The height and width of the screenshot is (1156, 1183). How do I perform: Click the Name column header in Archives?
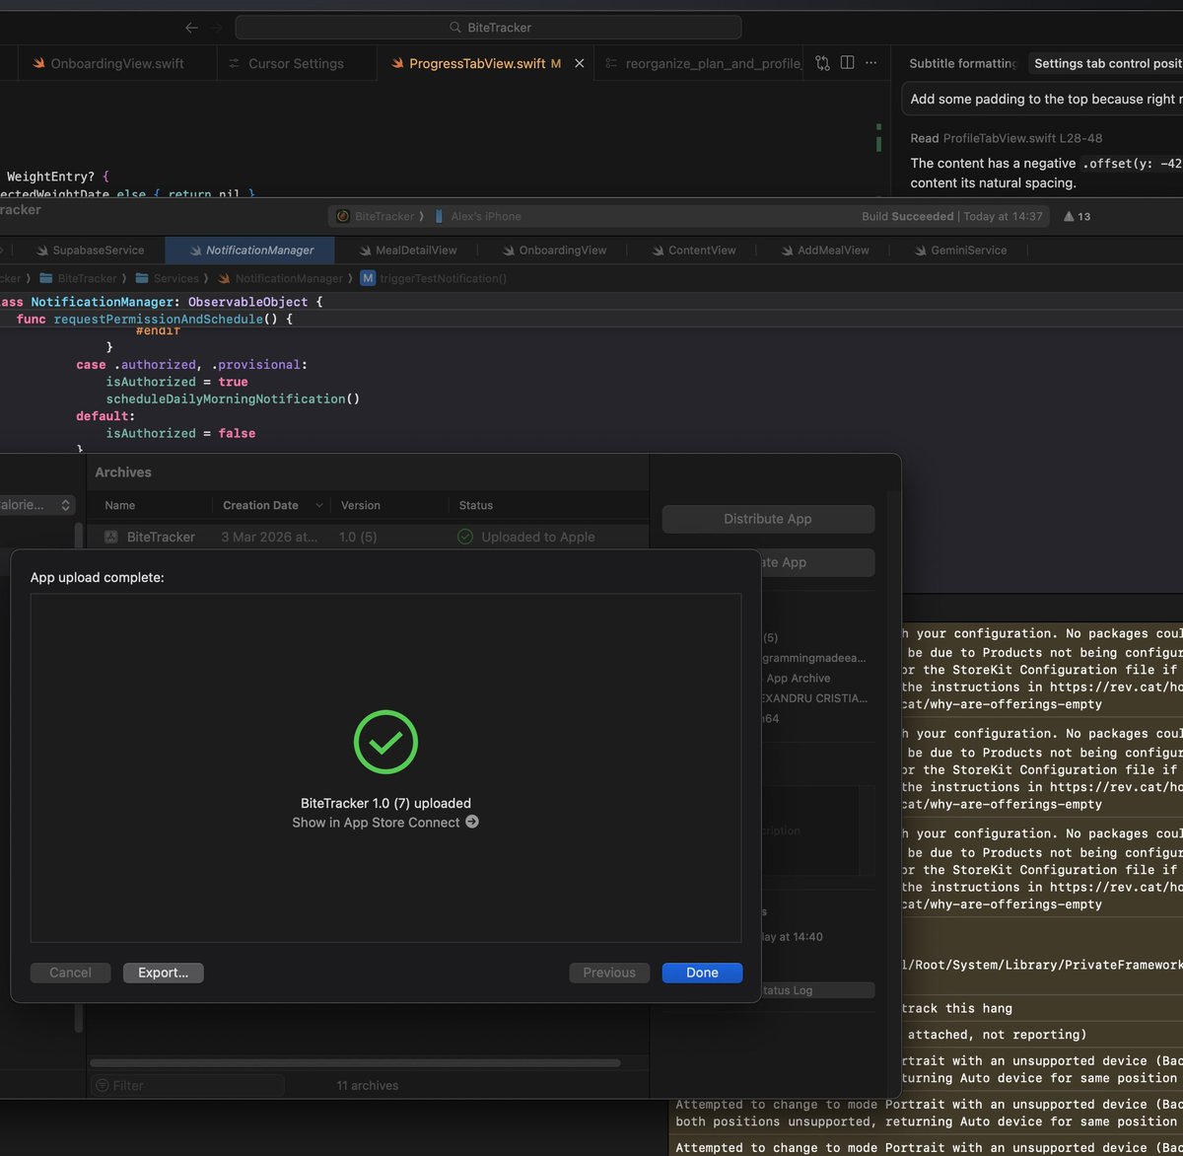(120, 505)
